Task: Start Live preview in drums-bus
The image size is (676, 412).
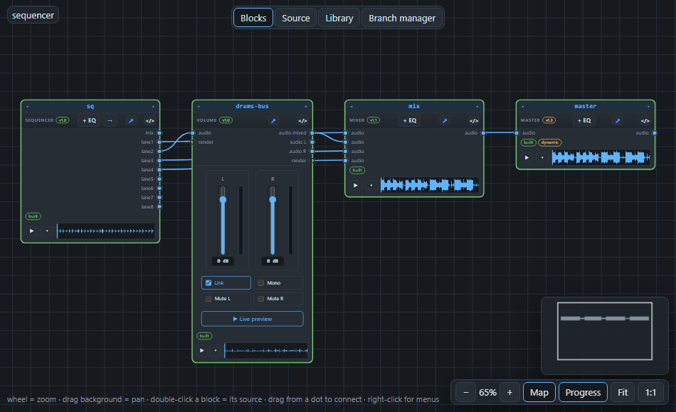Action: coord(252,319)
